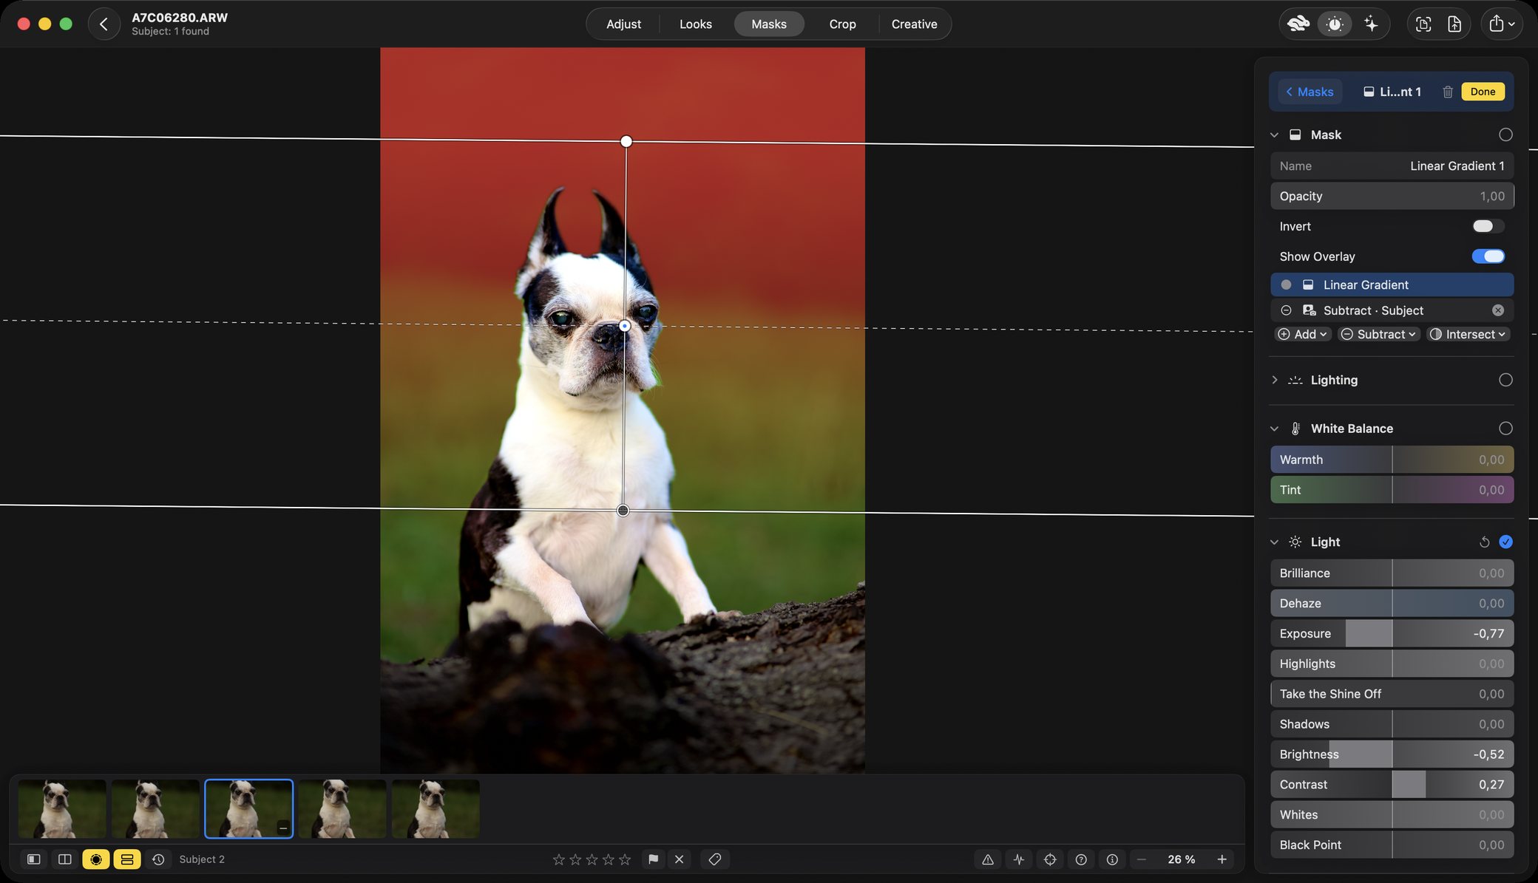This screenshot has height=883, width=1538.
Task: Open edit history clock icon
Action: click(x=158, y=859)
